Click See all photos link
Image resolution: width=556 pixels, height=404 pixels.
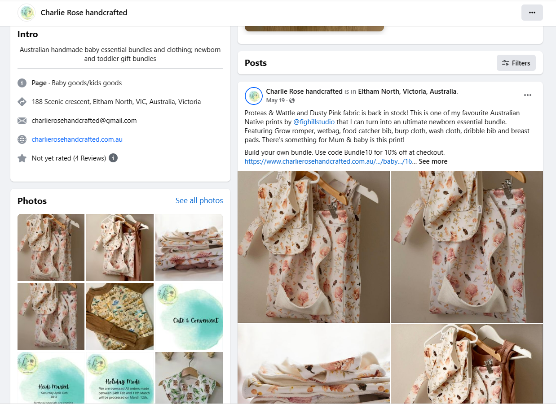coord(199,200)
